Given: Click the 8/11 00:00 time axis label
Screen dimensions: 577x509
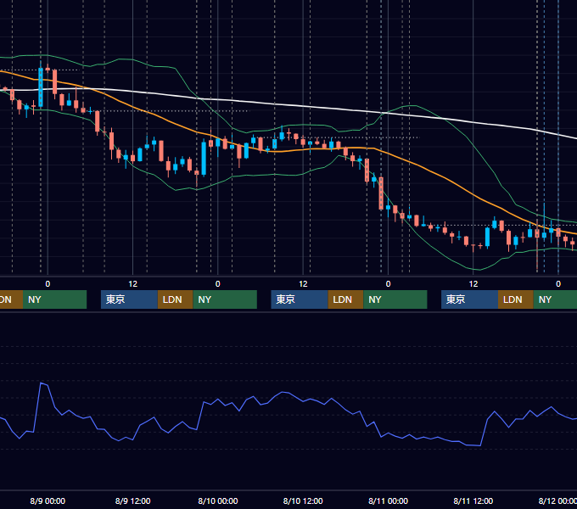Looking at the screenshot, I should tap(388, 501).
